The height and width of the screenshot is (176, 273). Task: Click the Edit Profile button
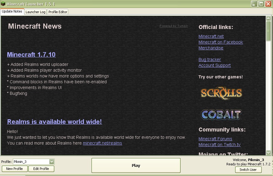click(x=41, y=169)
